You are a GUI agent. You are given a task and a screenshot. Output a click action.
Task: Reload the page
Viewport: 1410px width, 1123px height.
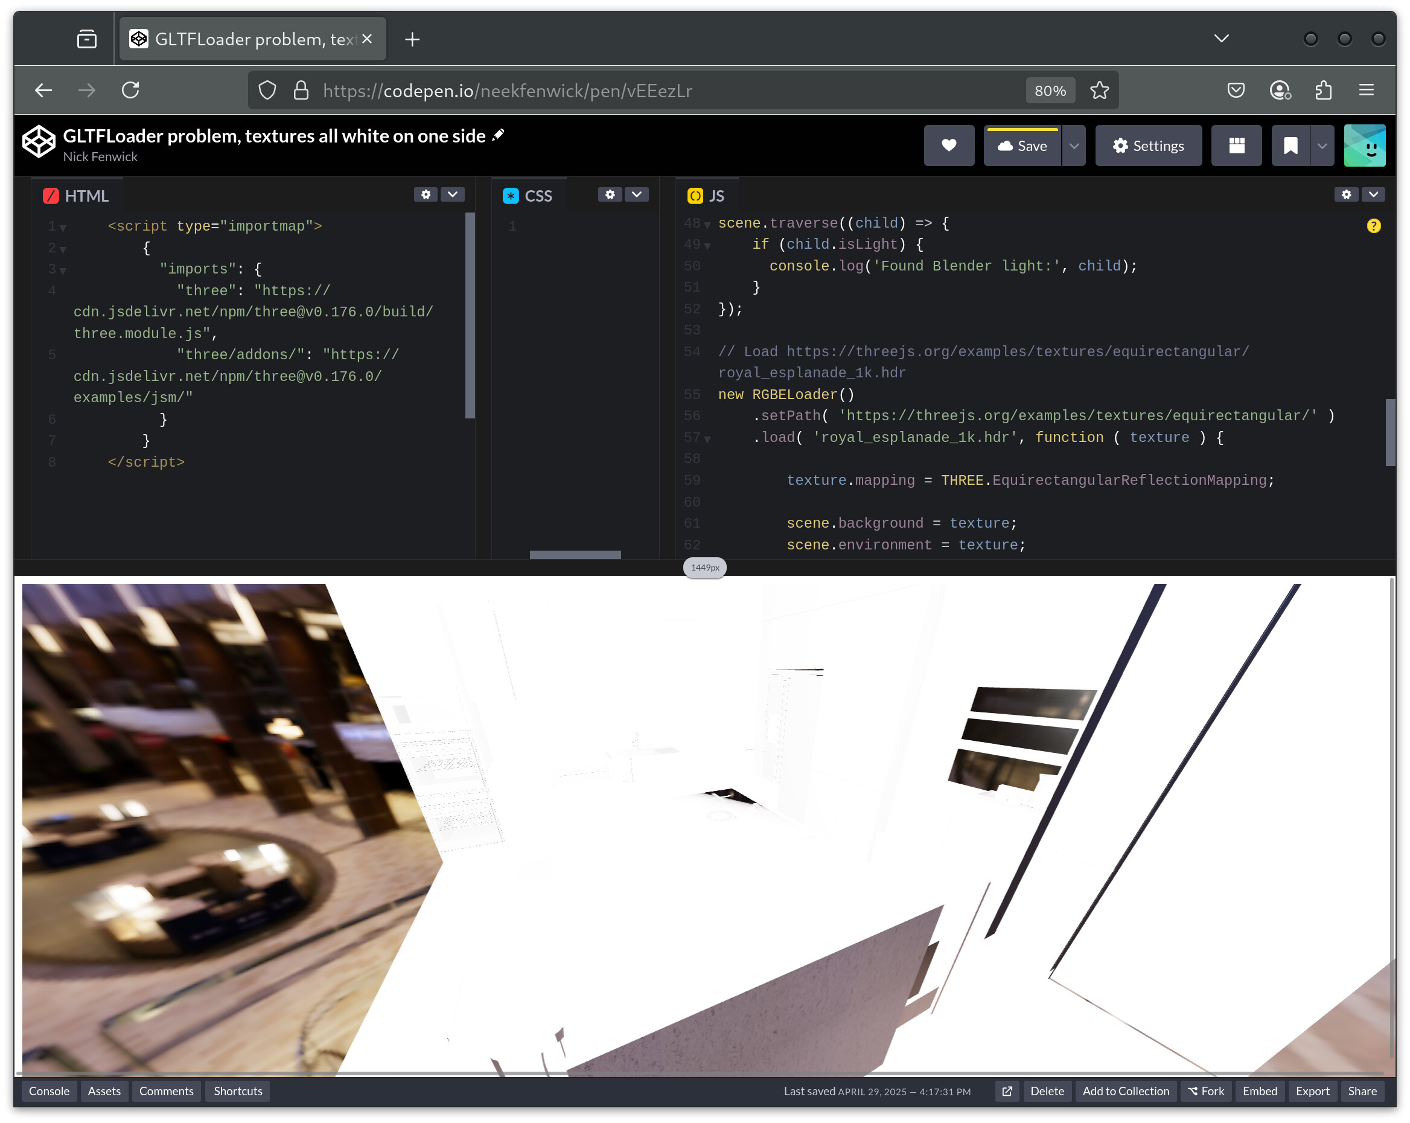click(131, 90)
